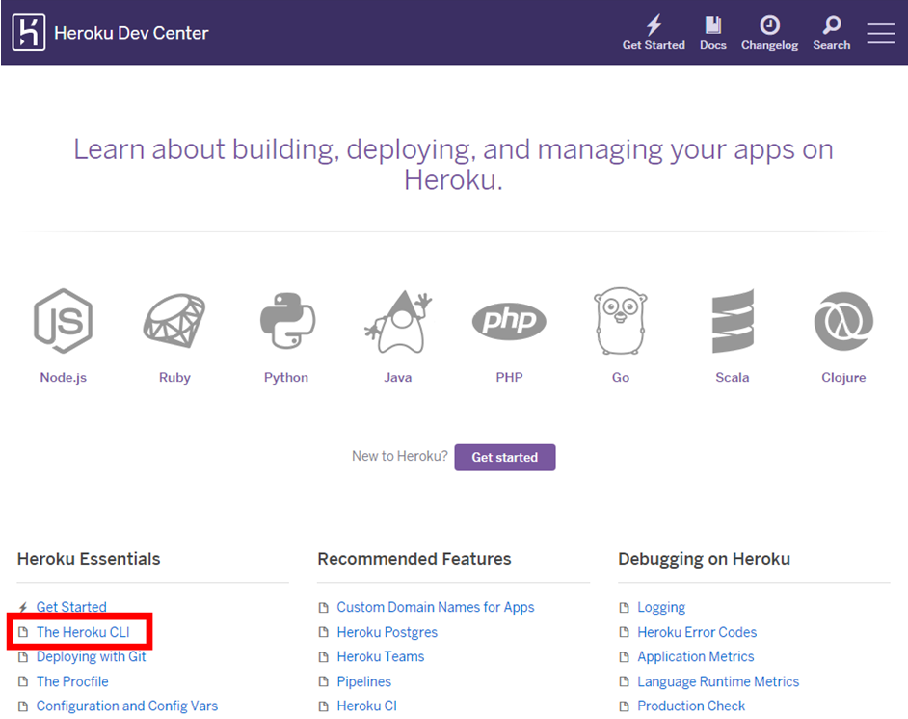Click document icon beside Heroku Teams
Image resolution: width=908 pixels, height=719 pixels.
(324, 657)
